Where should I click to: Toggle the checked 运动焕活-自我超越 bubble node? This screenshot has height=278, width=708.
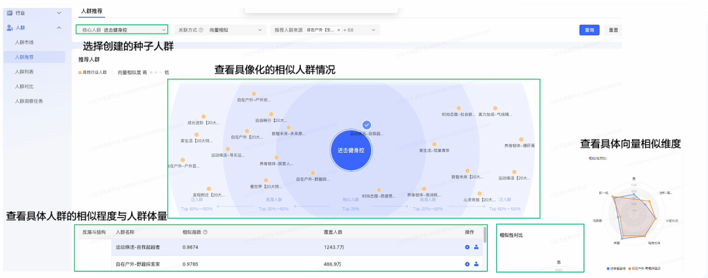[367, 125]
